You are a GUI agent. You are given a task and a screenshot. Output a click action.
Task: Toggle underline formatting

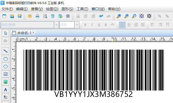(x=99, y=25)
